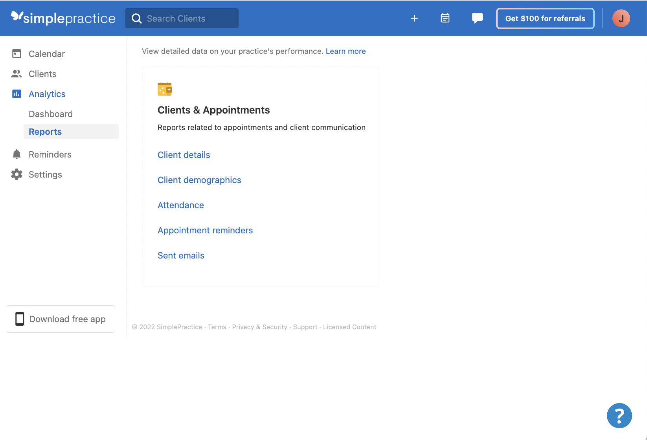Click the profile avatar in the top bar
Image resolution: width=647 pixels, height=440 pixels.
[620, 18]
